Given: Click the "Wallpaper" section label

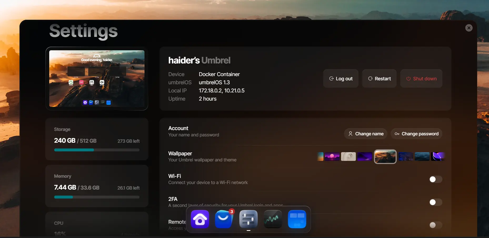Looking at the screenshot, I should coord(180,153).
